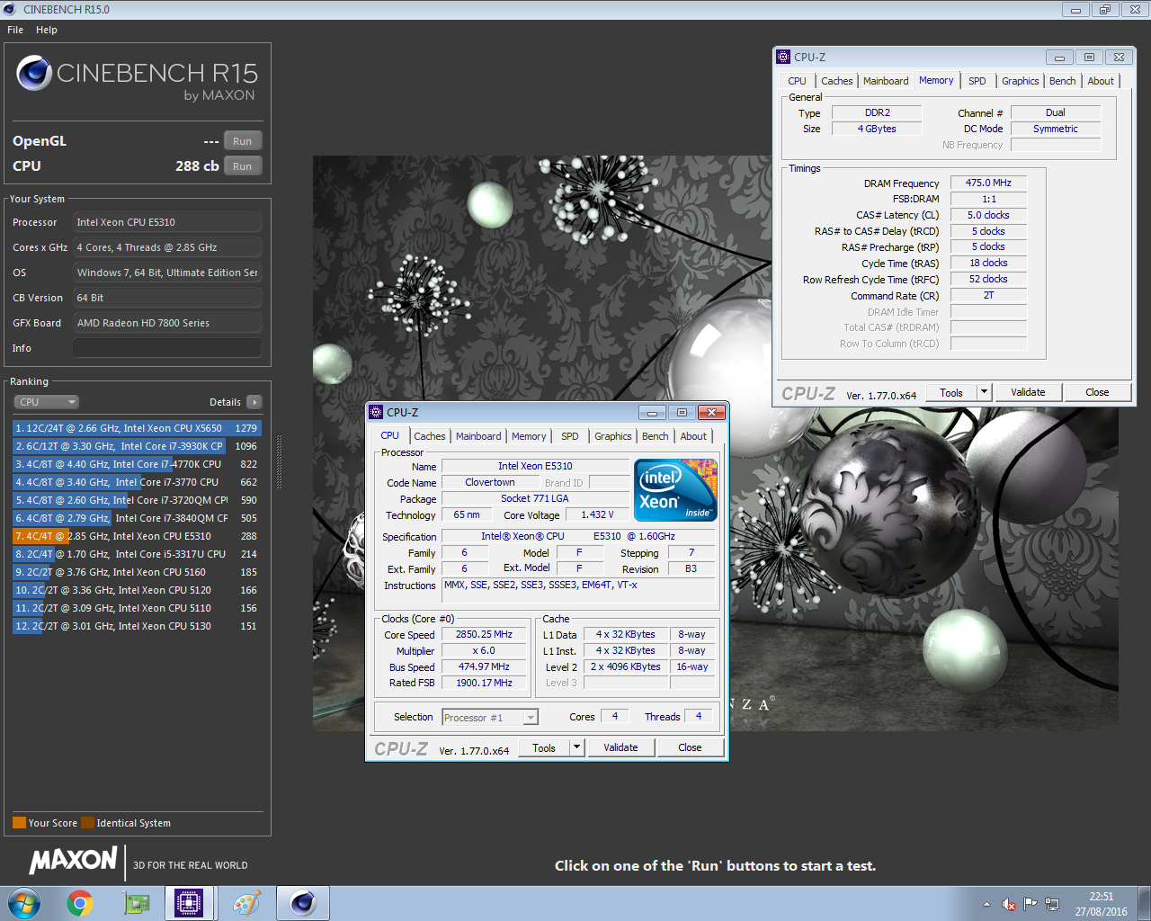Click the Cinebench title bar icon
This screenshot has height=921, width=1151.
(x=10, y=9)
